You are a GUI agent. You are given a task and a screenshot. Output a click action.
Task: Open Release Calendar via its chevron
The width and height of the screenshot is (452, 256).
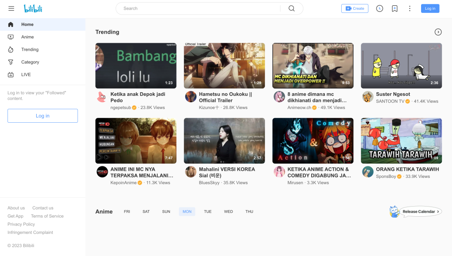[437, 211]
